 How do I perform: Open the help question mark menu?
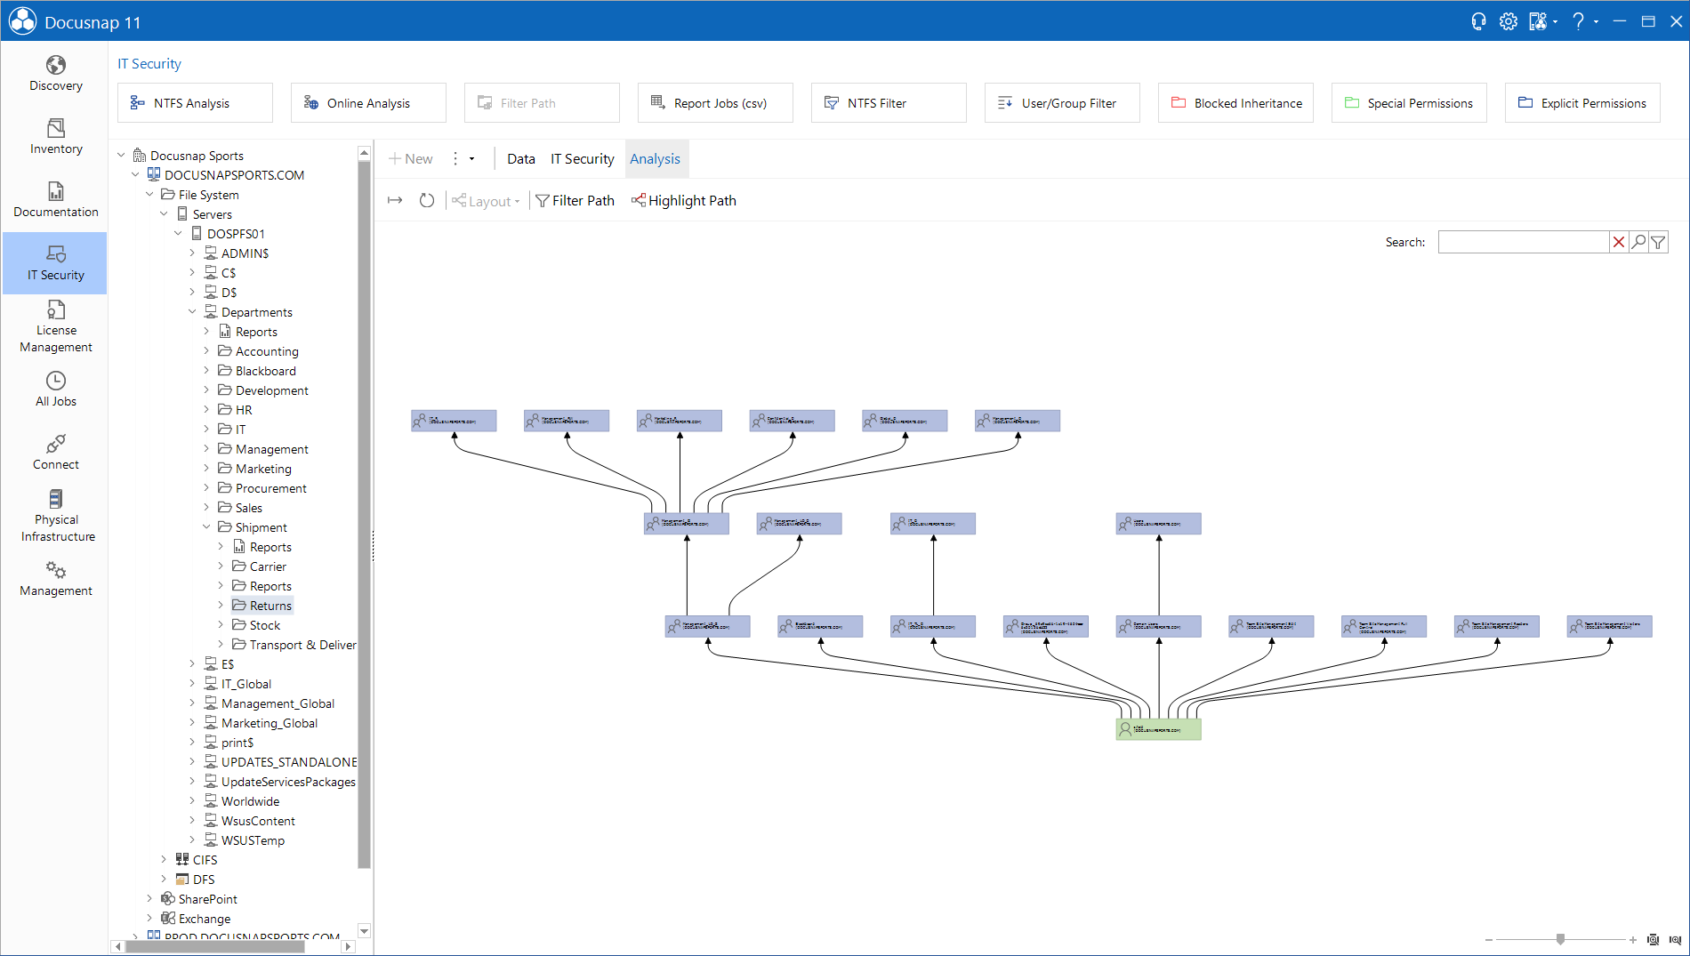coord(1579,21)
